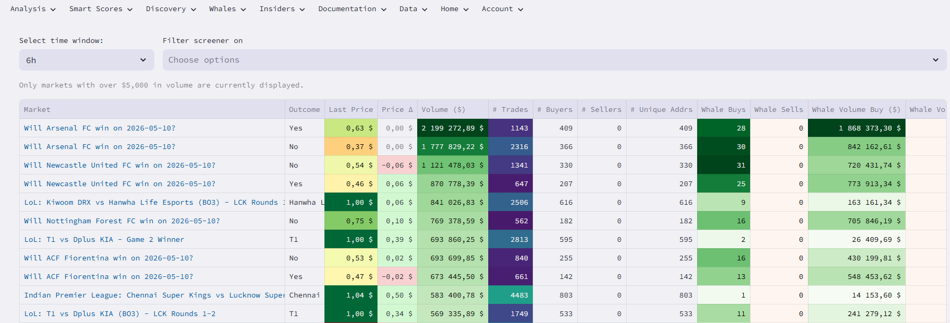Click volume cell 583 400,78 $

pos(453,295)
